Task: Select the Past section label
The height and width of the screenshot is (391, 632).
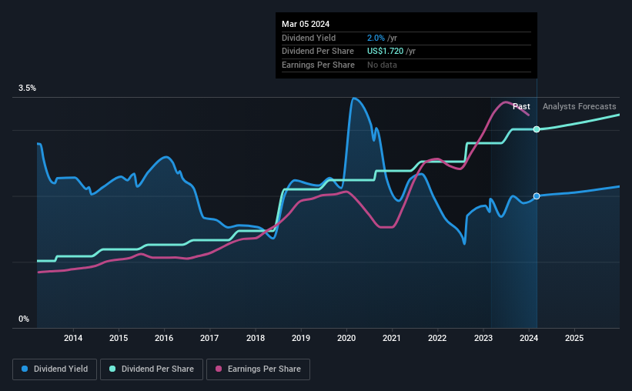Action: coord(521,106)
